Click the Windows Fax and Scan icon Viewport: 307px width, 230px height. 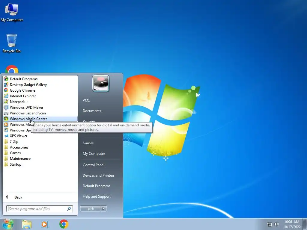(6, 113)
